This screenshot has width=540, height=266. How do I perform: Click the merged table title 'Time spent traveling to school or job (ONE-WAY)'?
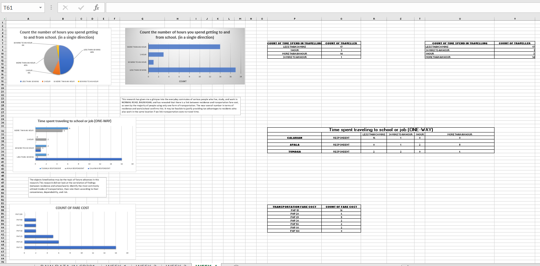point(381,130)
